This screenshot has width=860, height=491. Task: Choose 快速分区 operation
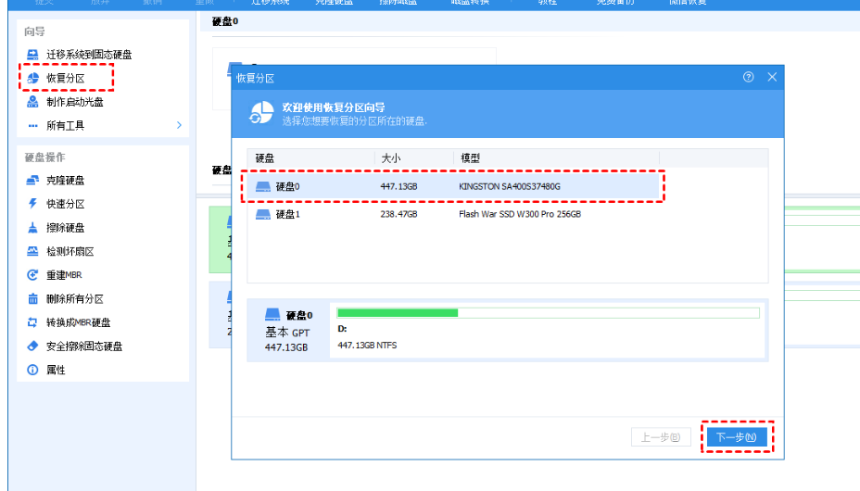[65, 204]
